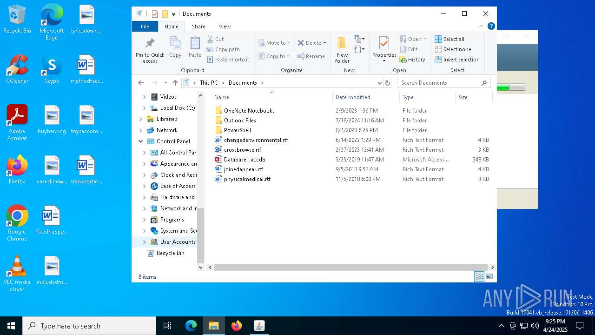Image resolution: width=595 pixels, height=335 pixels.
Task: Click This PC in address breadcrumb
Action: coord(209,83)
